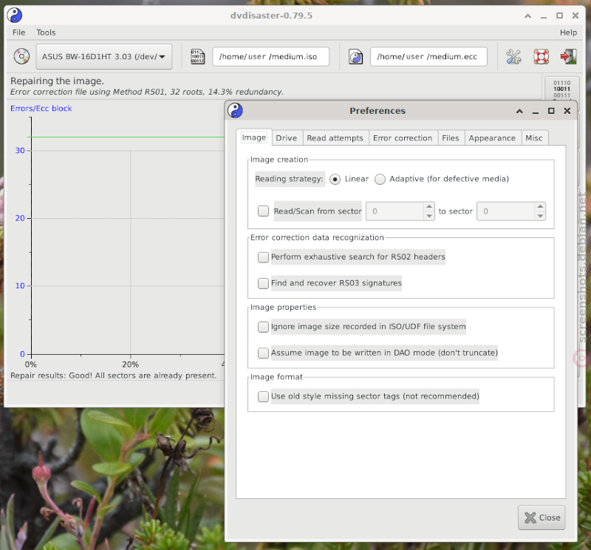Increase the 'to sector' value
The height and width of the screenshot is (550, 591).
point(540,207)
